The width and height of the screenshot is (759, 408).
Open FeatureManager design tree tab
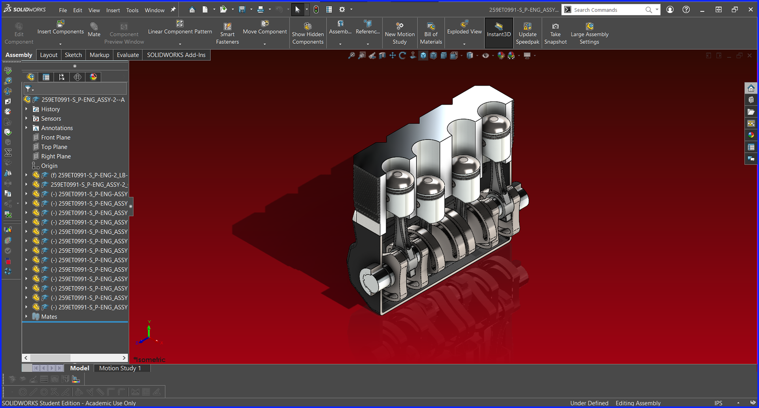tap(30, 77)
